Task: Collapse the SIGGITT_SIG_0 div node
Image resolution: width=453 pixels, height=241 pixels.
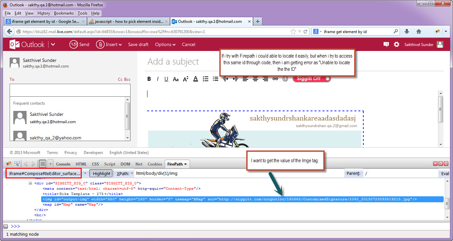Action: (30, 183)
